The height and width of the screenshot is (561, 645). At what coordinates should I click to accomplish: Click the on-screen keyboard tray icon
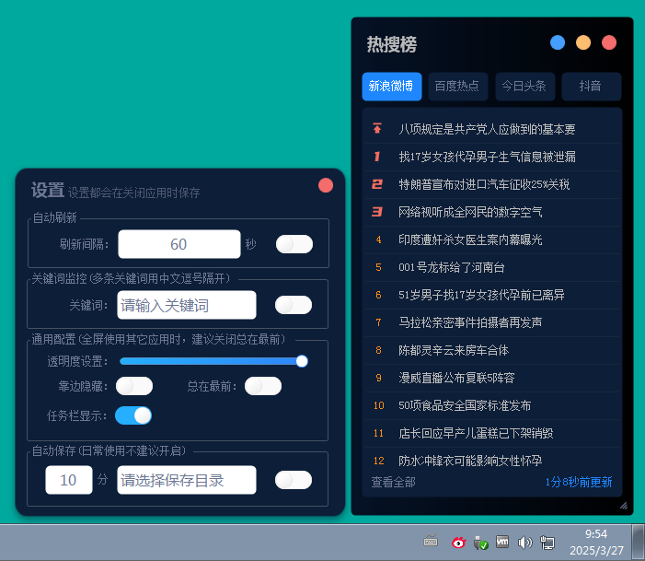point(431,543)
